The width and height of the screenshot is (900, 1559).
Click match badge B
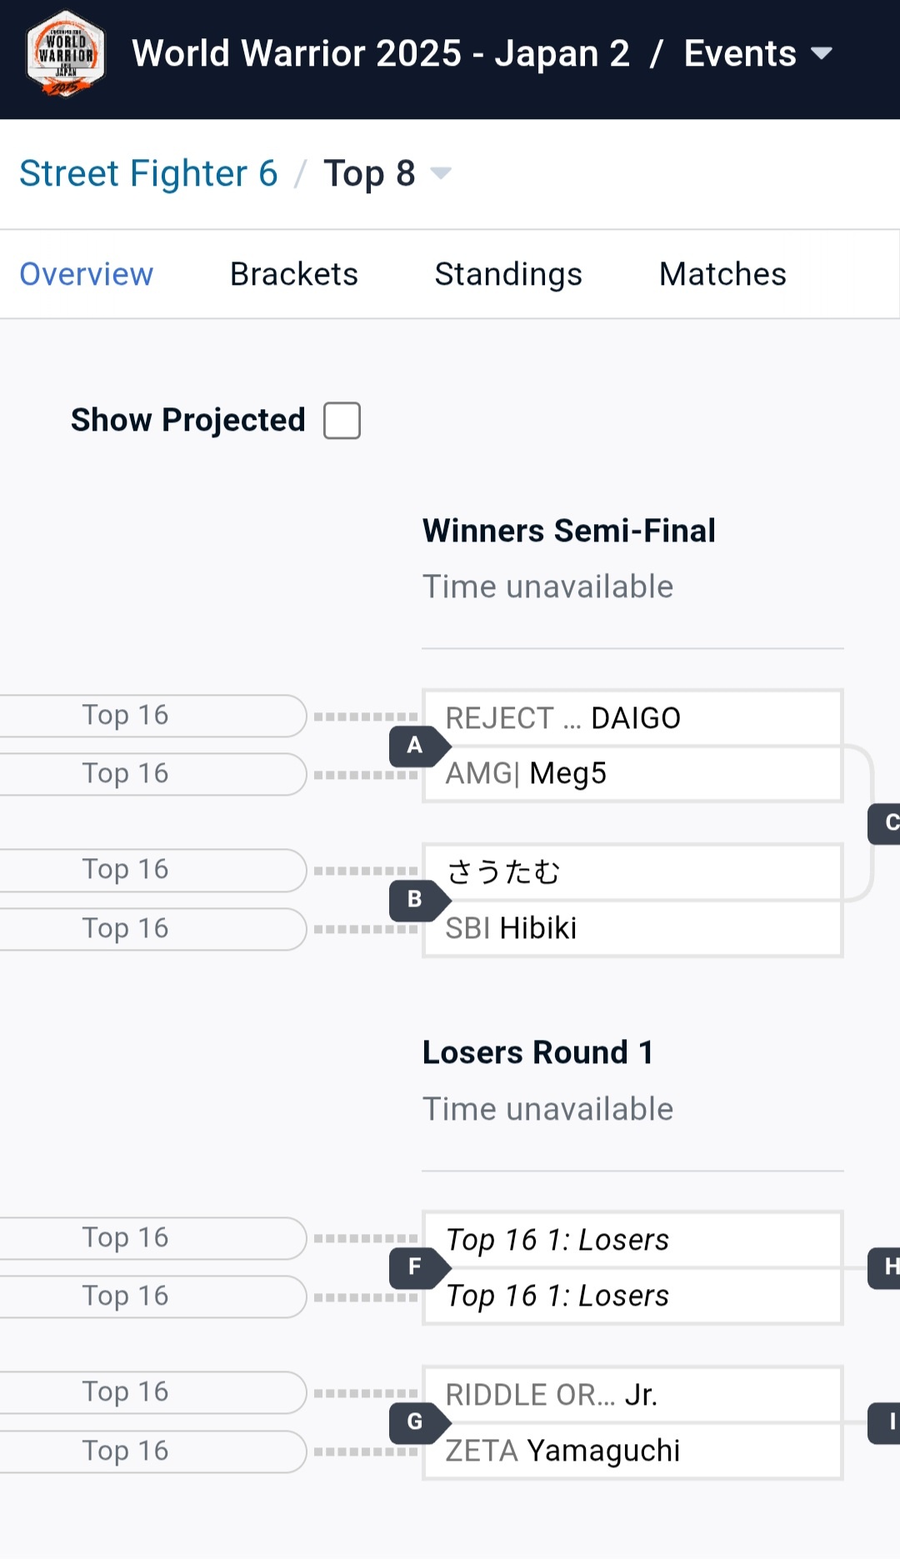tap(416, 900)
